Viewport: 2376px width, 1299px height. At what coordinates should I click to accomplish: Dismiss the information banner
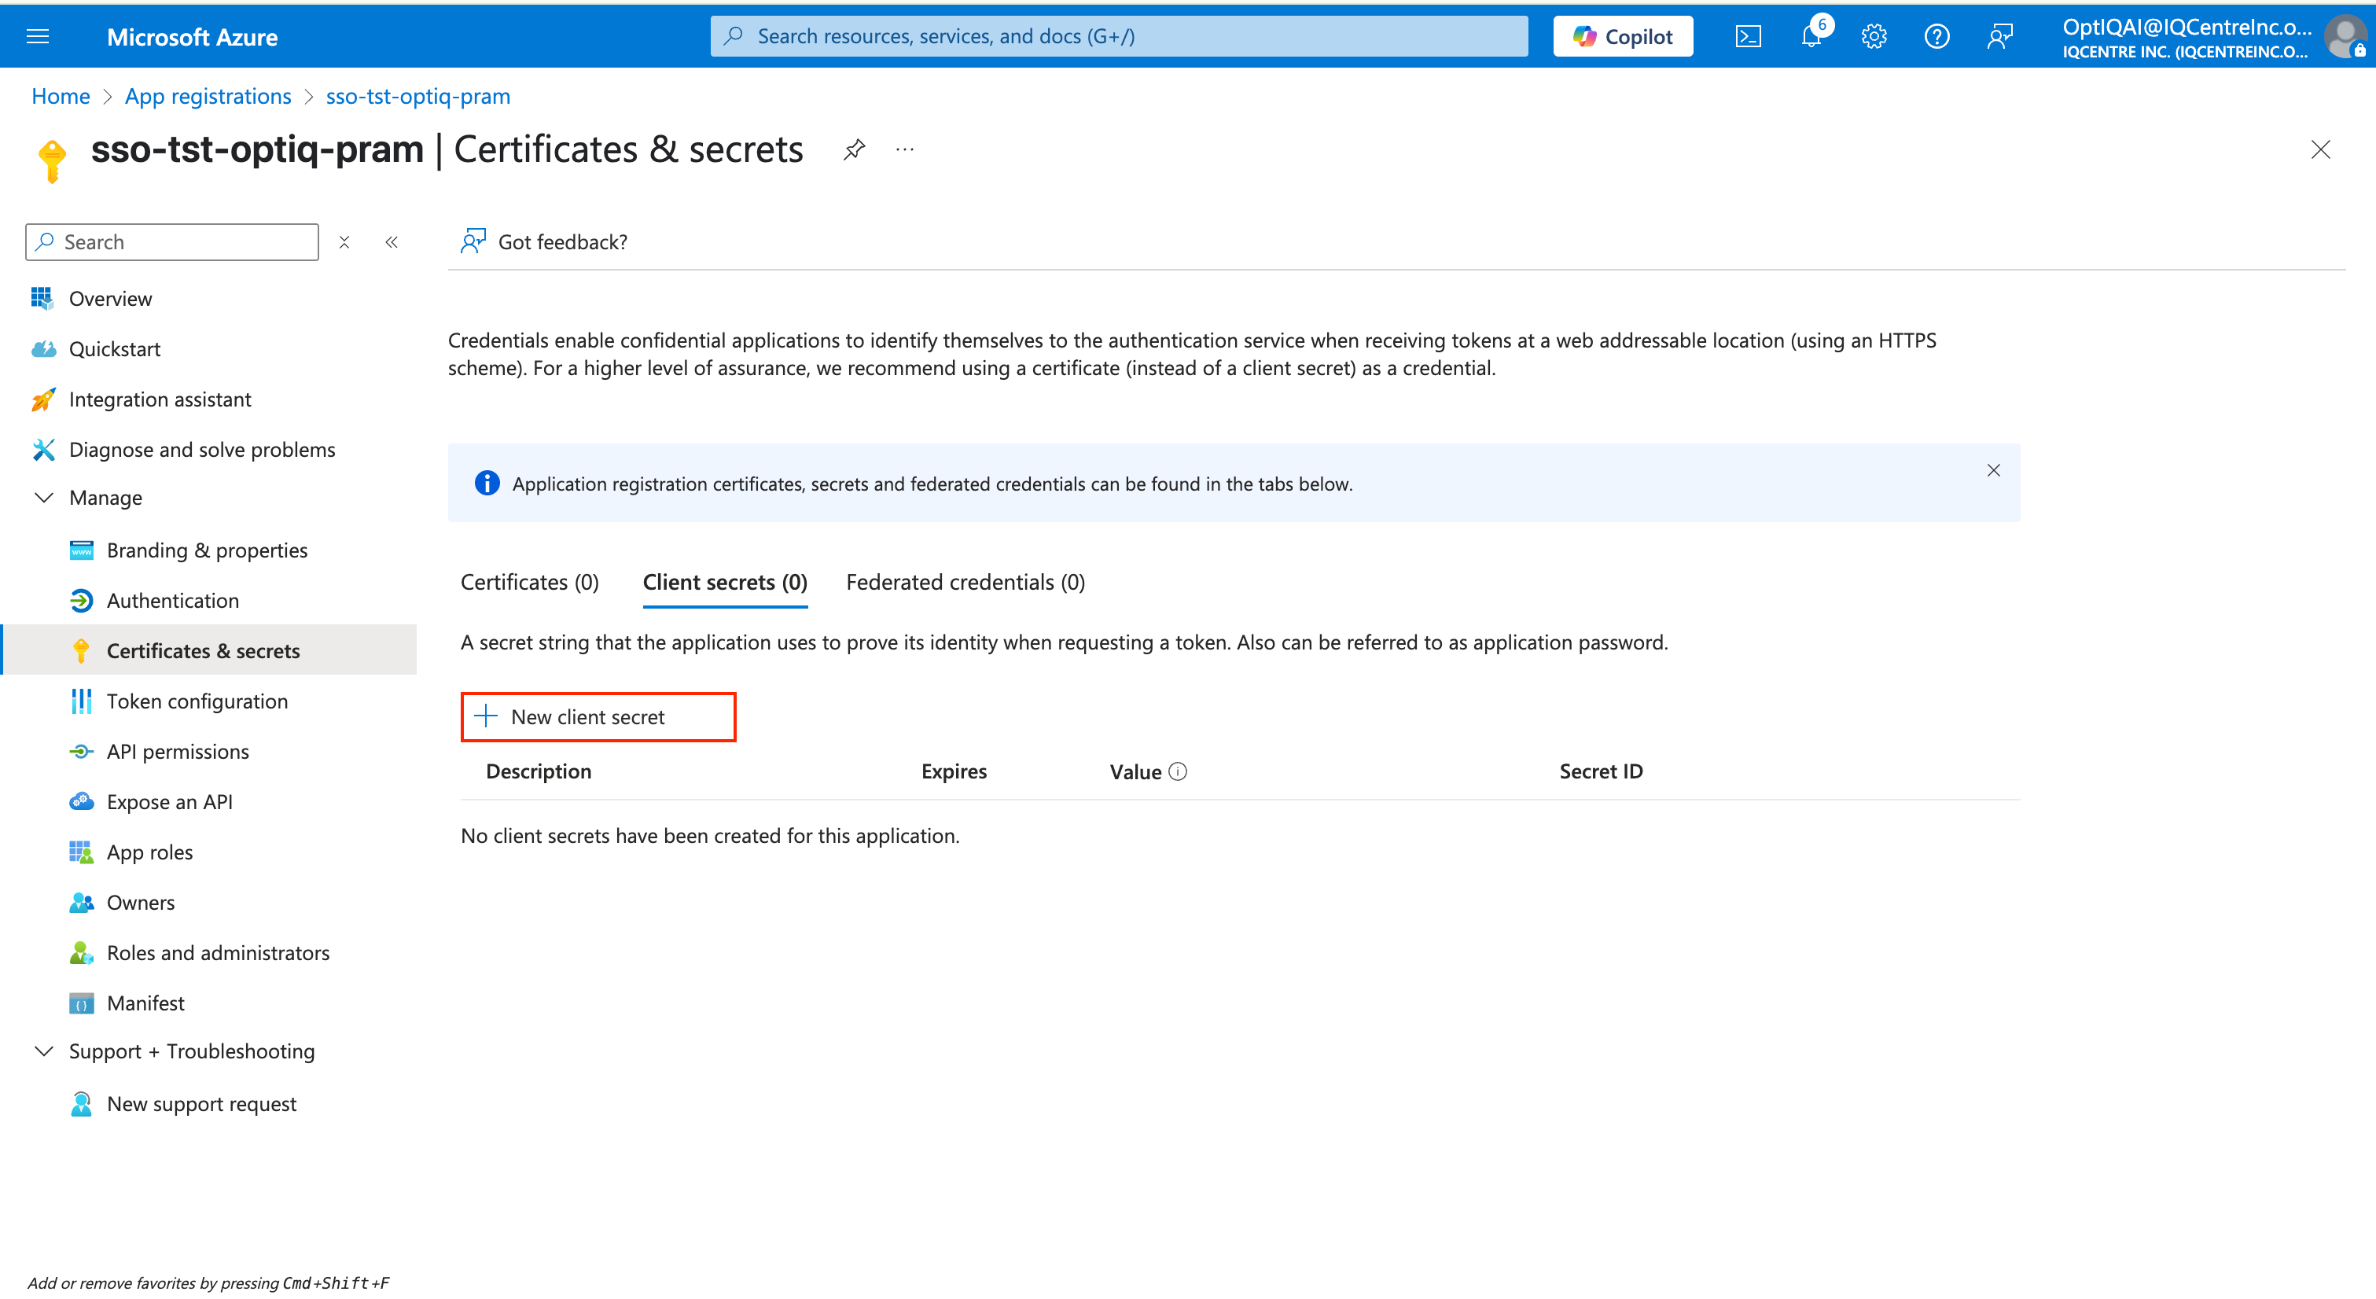(x=1993, y=470)
